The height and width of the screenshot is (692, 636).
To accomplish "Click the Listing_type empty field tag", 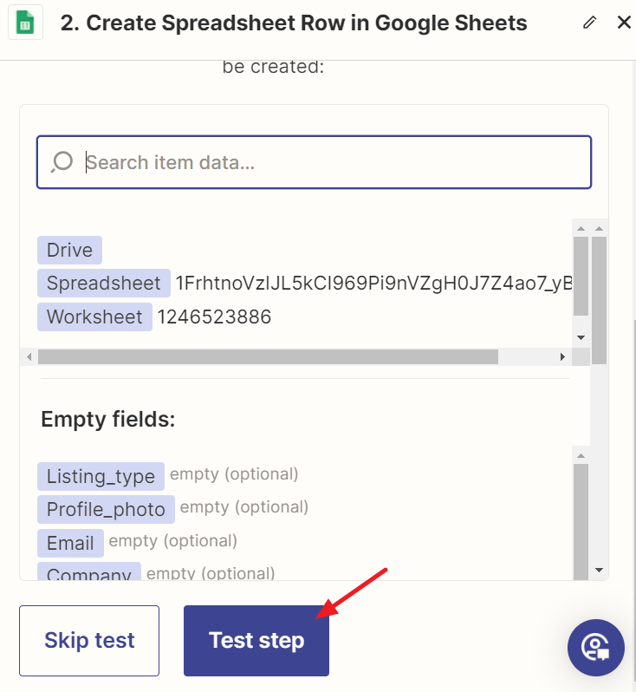I will click(101, 477).
